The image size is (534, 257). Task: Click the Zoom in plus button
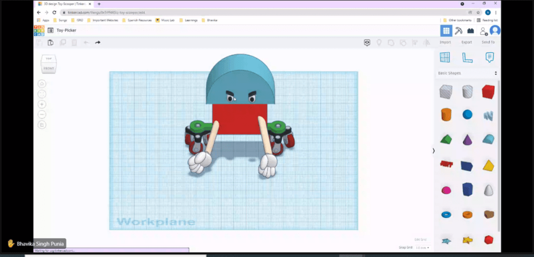pos(42,104)
